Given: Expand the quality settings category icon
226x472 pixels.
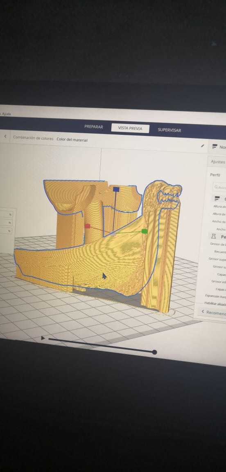Looking at the screenshot, I should 217,198.
